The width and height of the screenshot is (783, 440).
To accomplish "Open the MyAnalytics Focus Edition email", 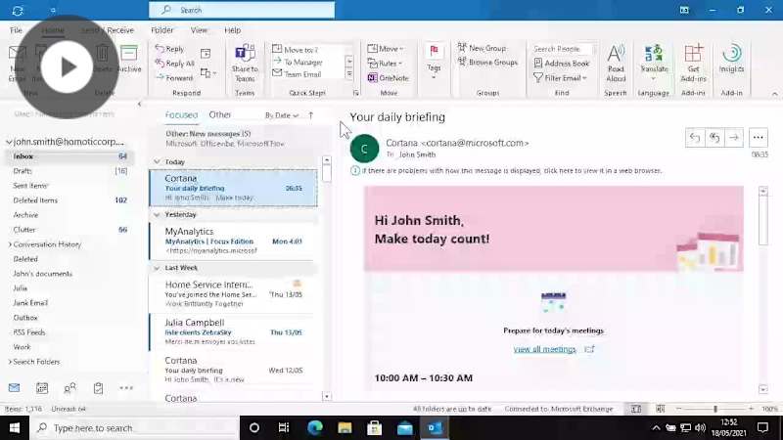I will click(233, 241).
